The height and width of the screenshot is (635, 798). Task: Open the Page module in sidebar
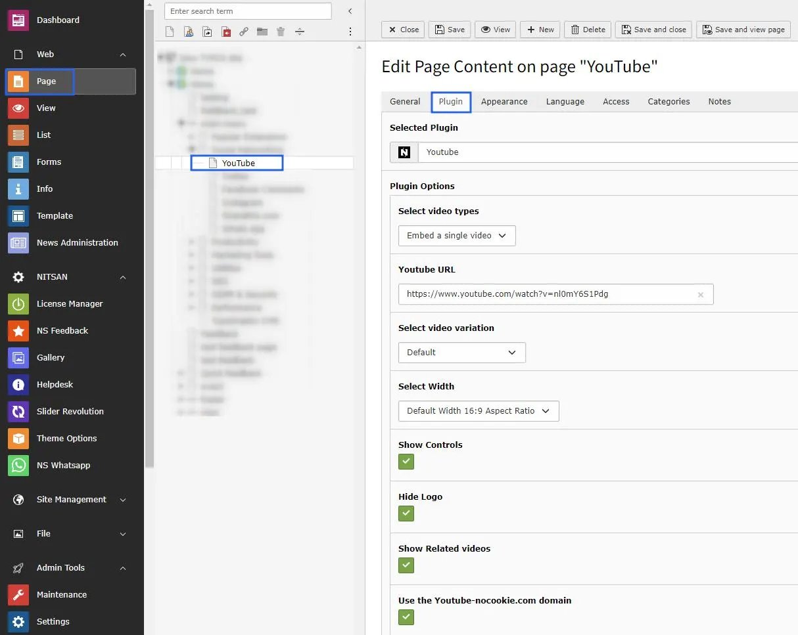(x=72, y=81)
